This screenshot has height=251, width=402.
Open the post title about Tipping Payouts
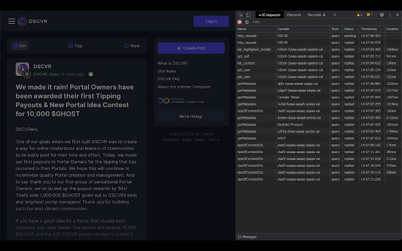75,100
